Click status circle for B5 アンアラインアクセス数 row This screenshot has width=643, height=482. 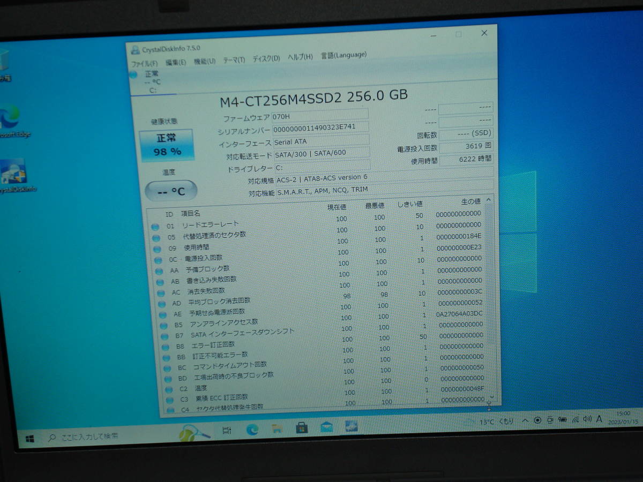[x=165, y=326]
